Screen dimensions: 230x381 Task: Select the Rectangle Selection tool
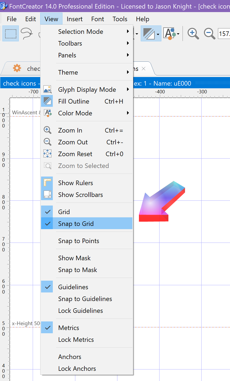click(11, 34)
